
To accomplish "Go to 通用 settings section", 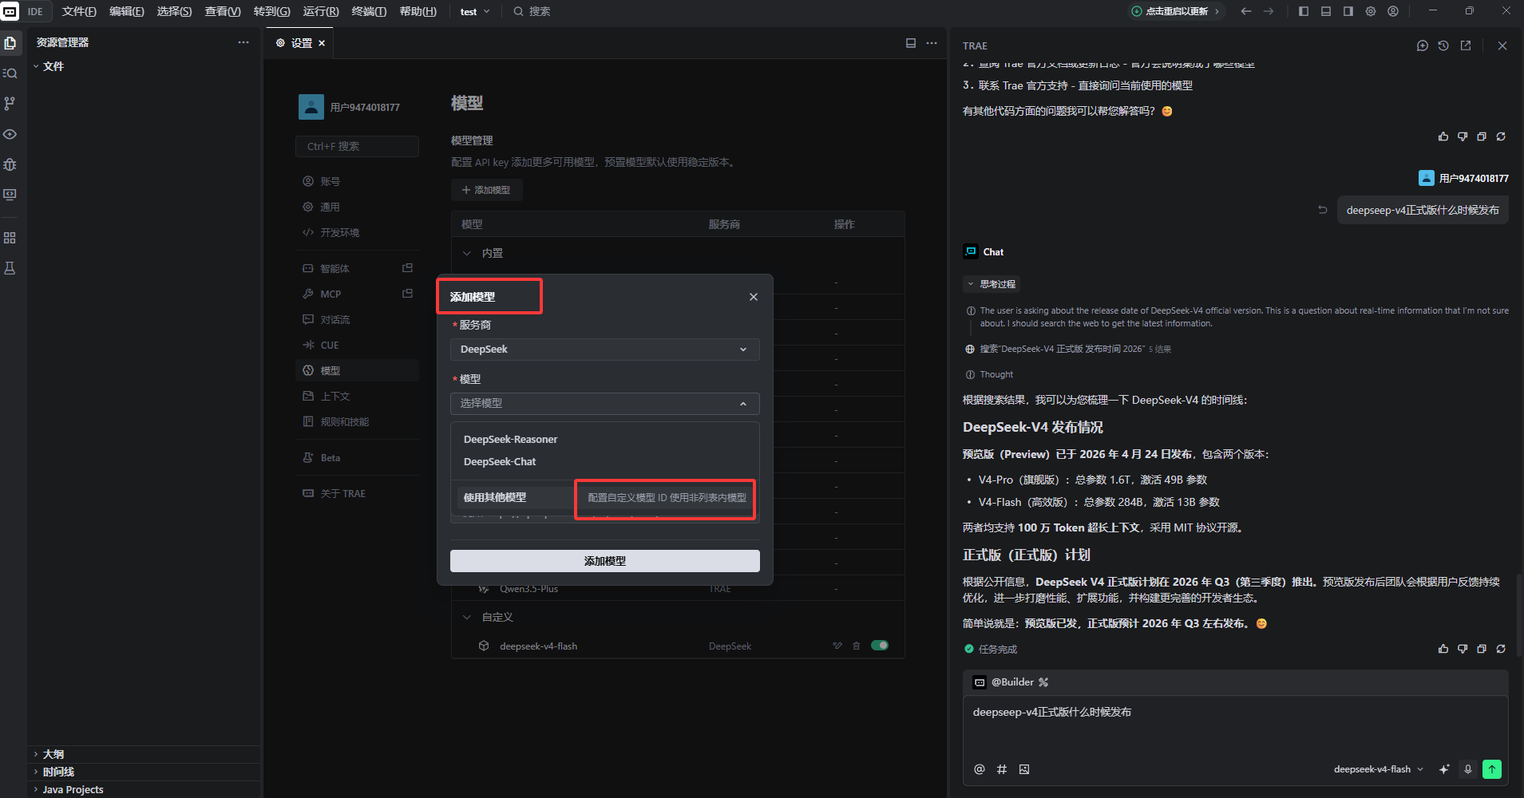I will click(x=357, y=207).
